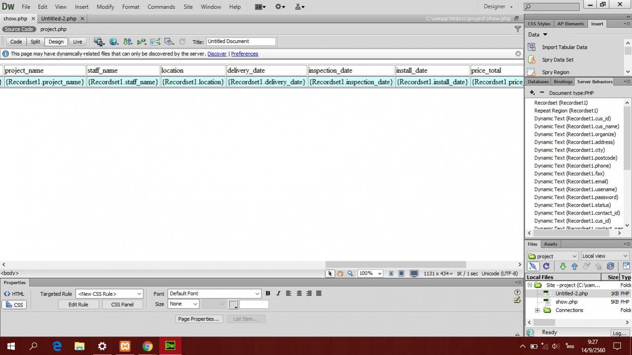
Task: Open the text color swatch picker
Action: (x=233, y=304)
